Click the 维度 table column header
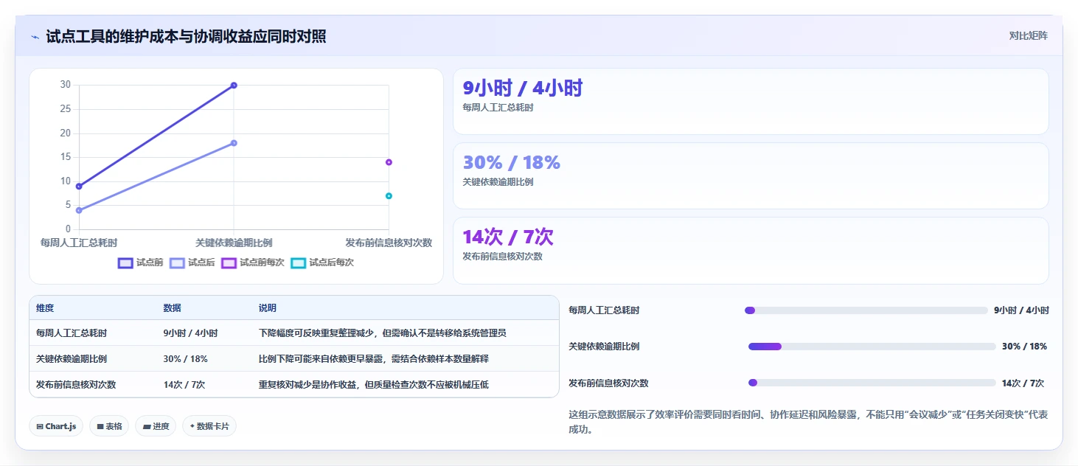Screen dimensions: 1078x466 (x=45, y=308)
